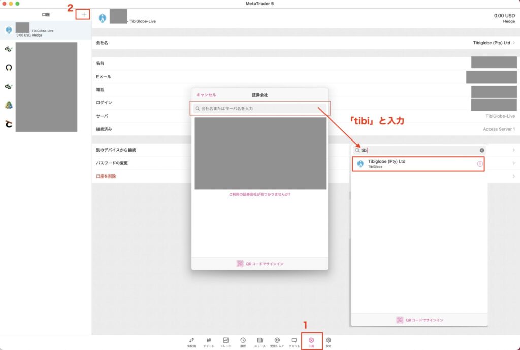This screenshot has width=520, height=350.
Task: Click the TibiGlobe logo in the account header
Action: tap(102, 19)
